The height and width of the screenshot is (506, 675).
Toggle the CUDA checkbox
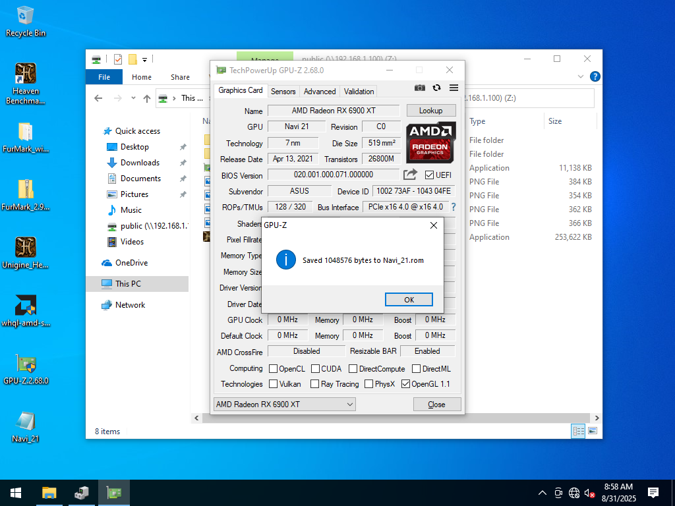point(315,369)
